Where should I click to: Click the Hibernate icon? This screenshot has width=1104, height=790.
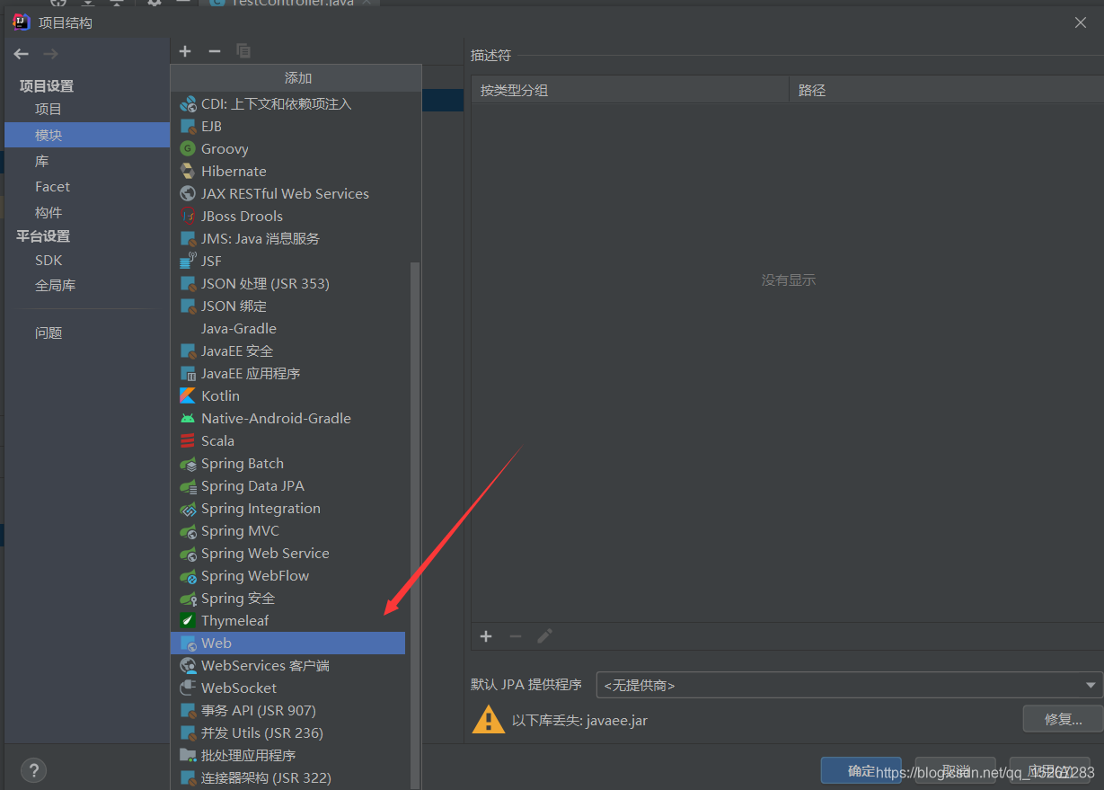(188, 172)
